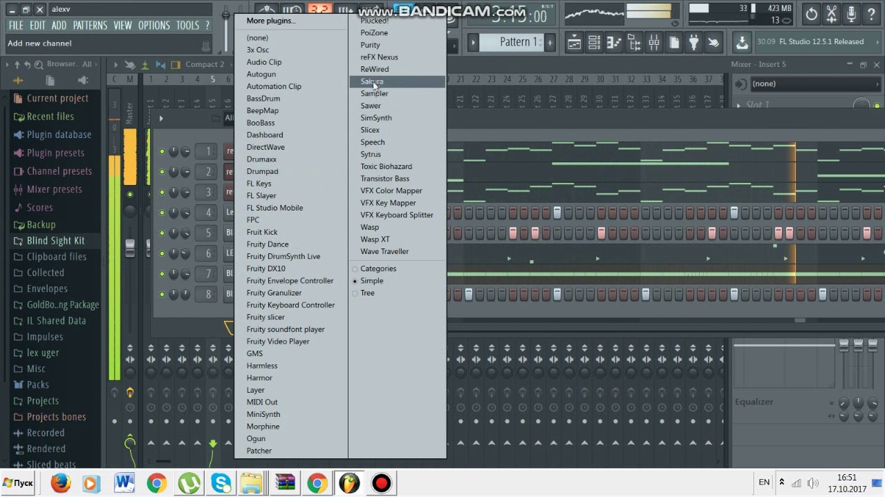Click the add pattern plus button
Viewport: 885px width, 497px height.
coord(550,43)
